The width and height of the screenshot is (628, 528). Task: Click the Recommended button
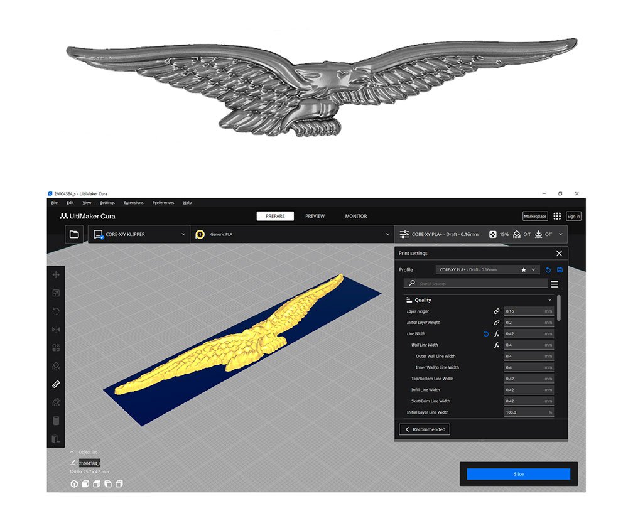click(x=425, y=429)
